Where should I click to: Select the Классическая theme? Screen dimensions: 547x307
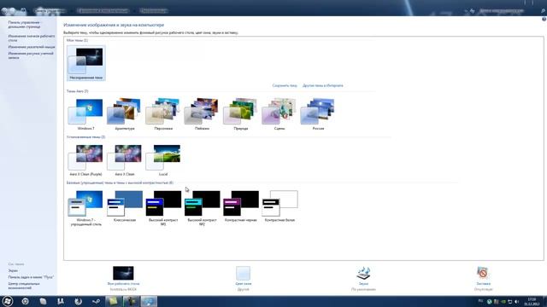click(125, 206)
